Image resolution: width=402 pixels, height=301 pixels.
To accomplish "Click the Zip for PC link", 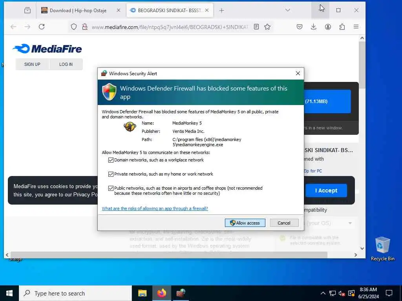I will pos(313,171).
